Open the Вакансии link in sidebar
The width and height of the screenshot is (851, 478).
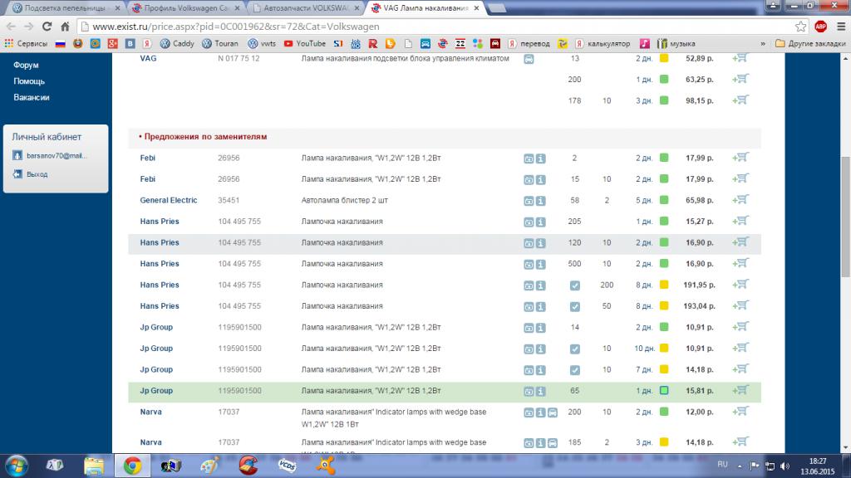point(32,97)
